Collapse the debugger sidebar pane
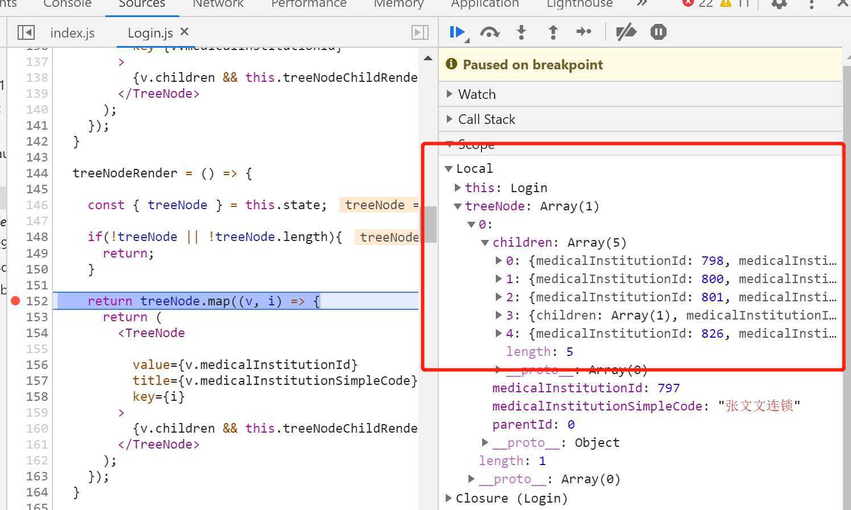This screenshot has height=510, width=851. click(420, 32)
